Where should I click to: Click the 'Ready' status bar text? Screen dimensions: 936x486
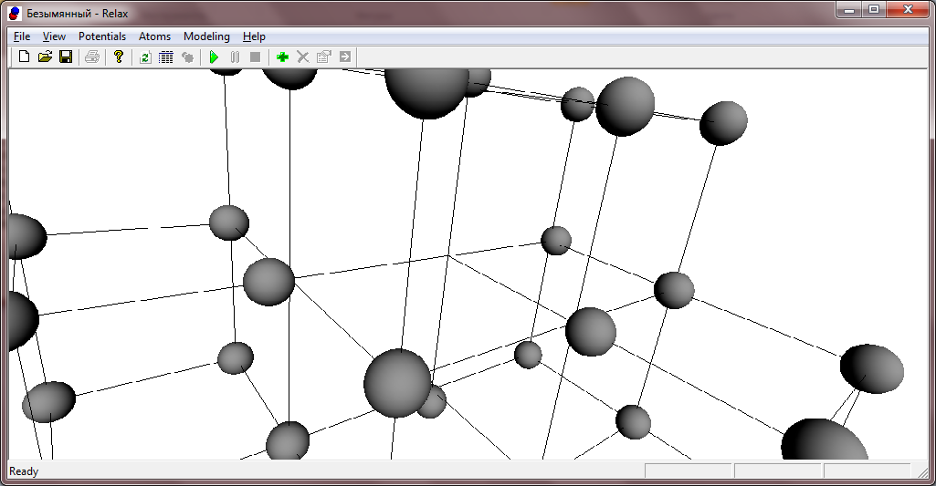click(x=24, y=471)
